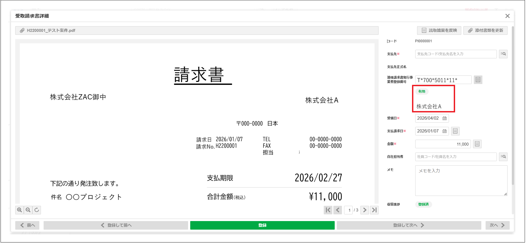526x243 pixels.
Task: Click 登録して次へ button
Action: point(409,225)
